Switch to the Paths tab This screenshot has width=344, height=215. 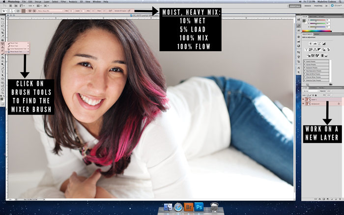tap(321, 88)
